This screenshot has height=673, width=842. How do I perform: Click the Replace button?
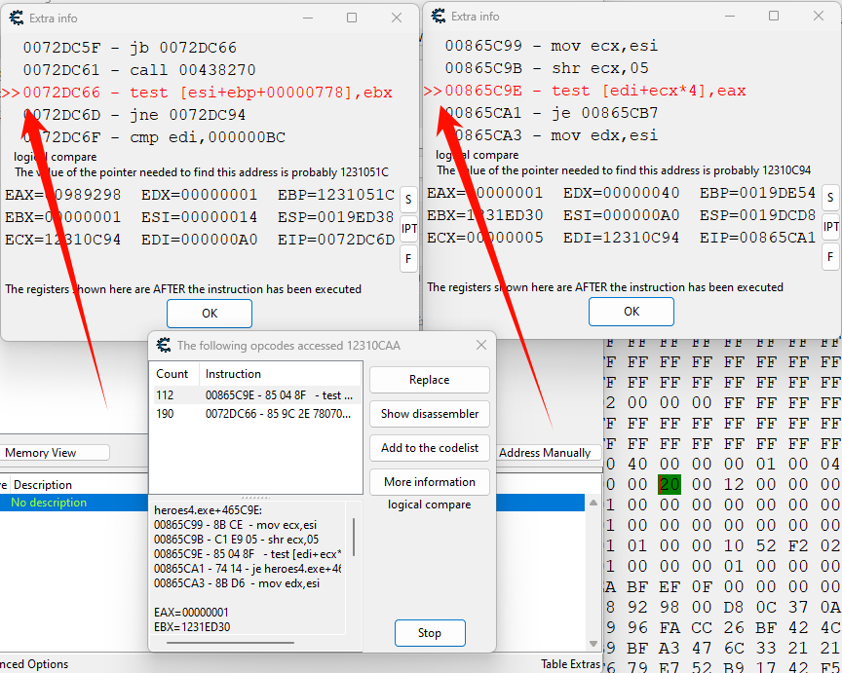coord(429,380)
